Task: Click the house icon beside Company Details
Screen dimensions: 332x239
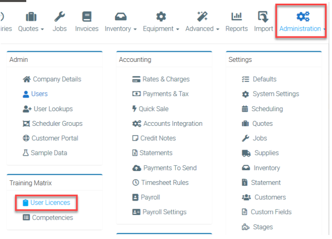Action: [x=27, y=79]
